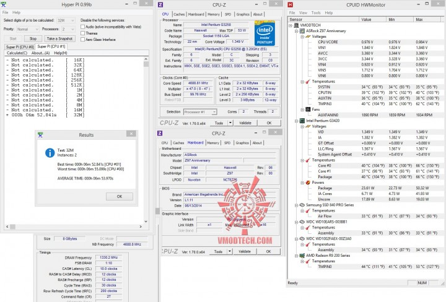Collapse the Samsung SSD 840 PRO Series node
Viewport: 446px width, 302px height.
click(x=296, y=205)
